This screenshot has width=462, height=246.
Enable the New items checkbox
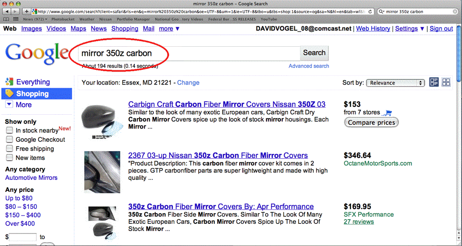pyautogui.click(x=9, y=158)
